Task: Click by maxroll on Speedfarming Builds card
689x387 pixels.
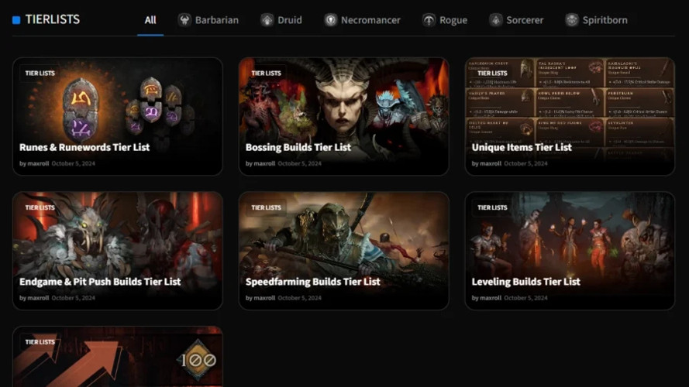Action: (x=260, y=297)
